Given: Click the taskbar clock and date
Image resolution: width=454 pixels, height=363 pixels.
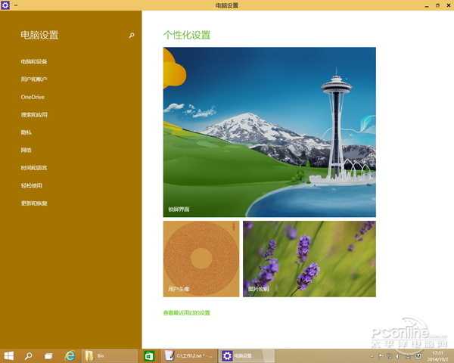Looking at the screenshot, I should click(437, 355).
